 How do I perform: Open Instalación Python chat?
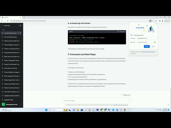click(11, 96)
